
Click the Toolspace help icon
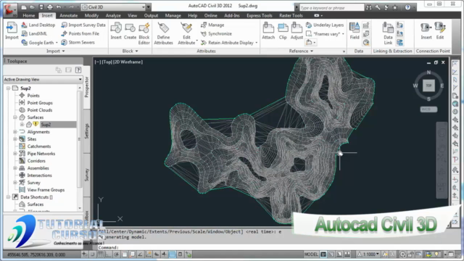[x=78, y=70]
